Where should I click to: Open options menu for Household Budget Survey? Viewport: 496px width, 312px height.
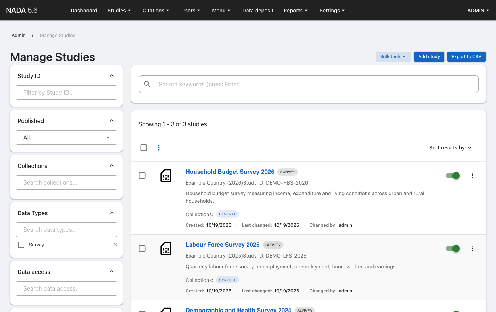click(x=473, y=176)
